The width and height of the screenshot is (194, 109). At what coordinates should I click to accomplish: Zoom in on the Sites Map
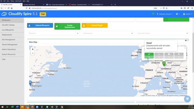[33, 49]
